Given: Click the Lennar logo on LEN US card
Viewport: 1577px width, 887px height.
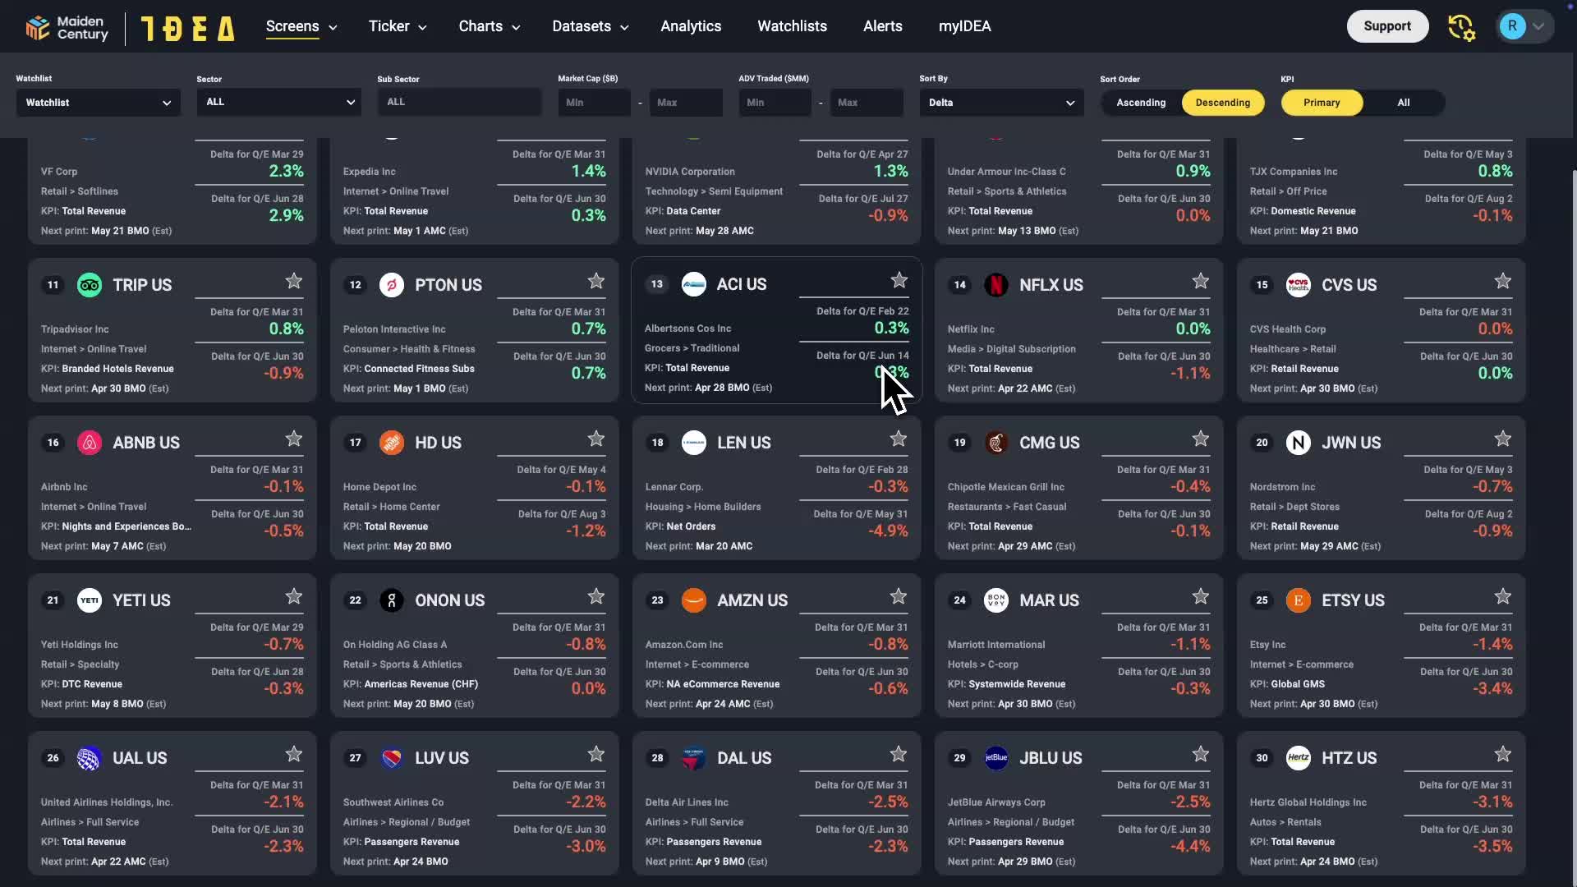Looking at the screenshot, I should point(694,443).
